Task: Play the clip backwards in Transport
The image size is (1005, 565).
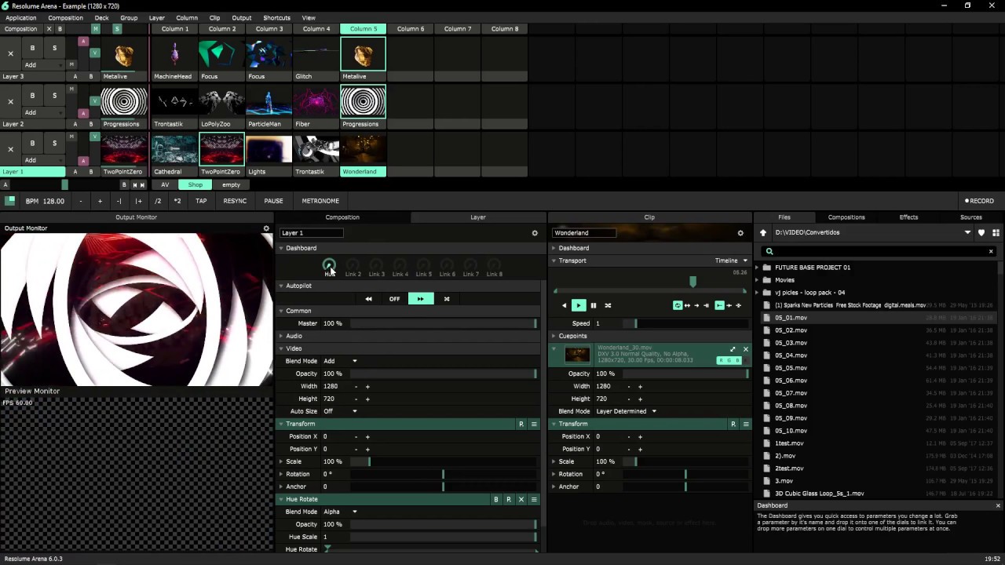Action: 564,305
